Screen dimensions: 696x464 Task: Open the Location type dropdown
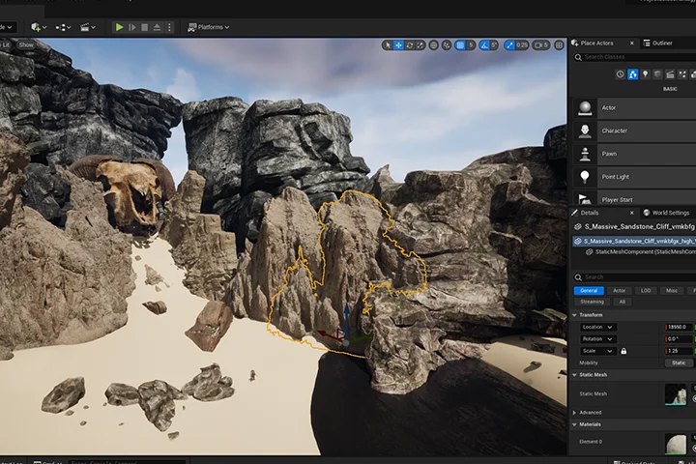[598, 328]
